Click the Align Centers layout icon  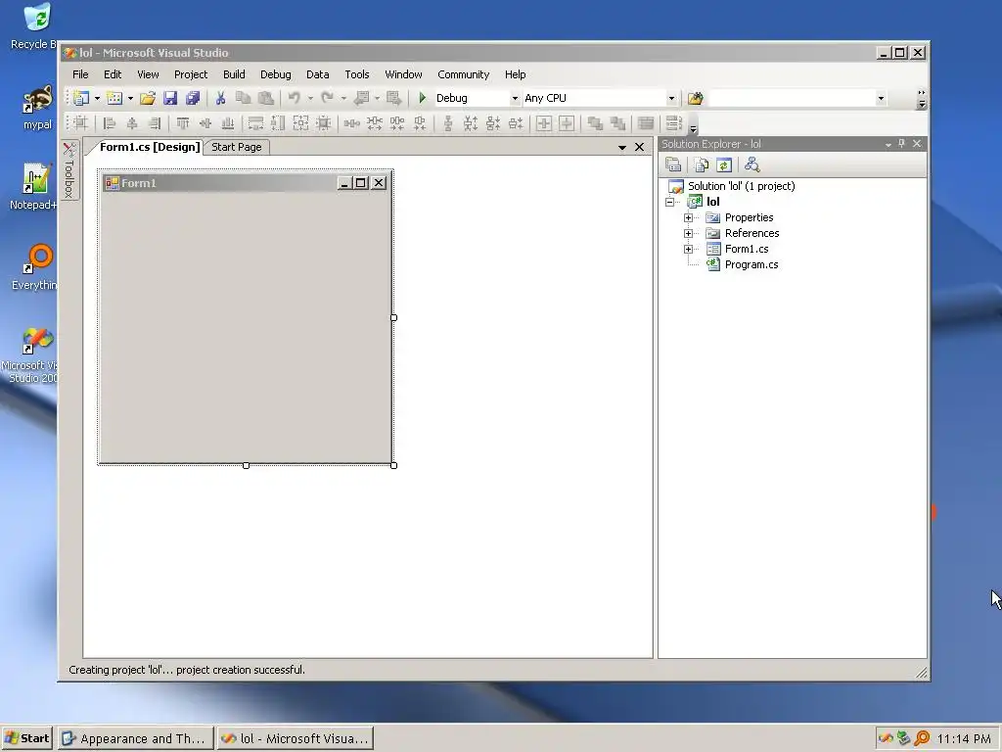(132, 122)
